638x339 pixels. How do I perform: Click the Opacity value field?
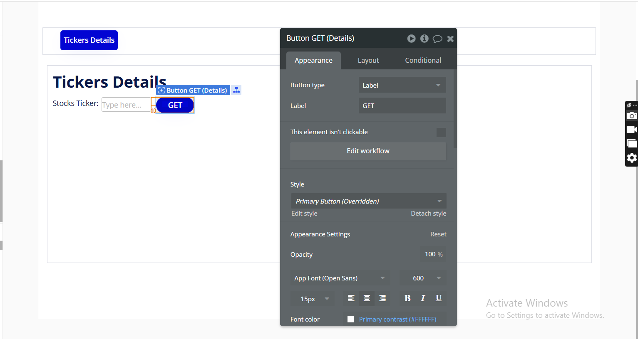point(433,254)
